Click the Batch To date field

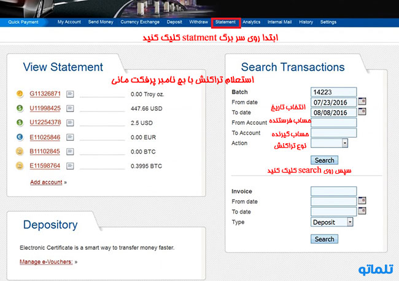point(333,113)
